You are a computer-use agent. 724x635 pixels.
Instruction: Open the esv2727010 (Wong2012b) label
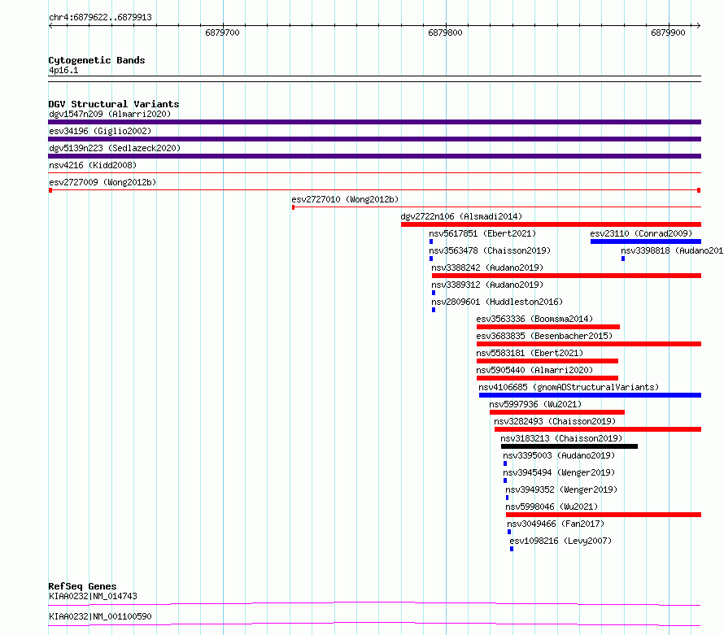(345, 199)
